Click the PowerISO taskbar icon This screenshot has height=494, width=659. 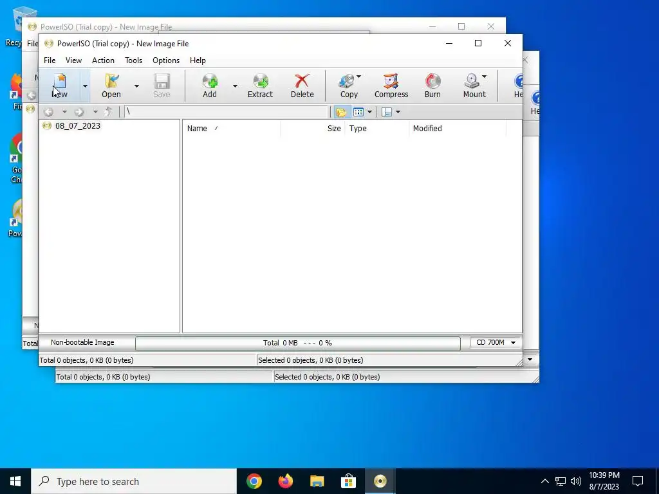(380, 481)
